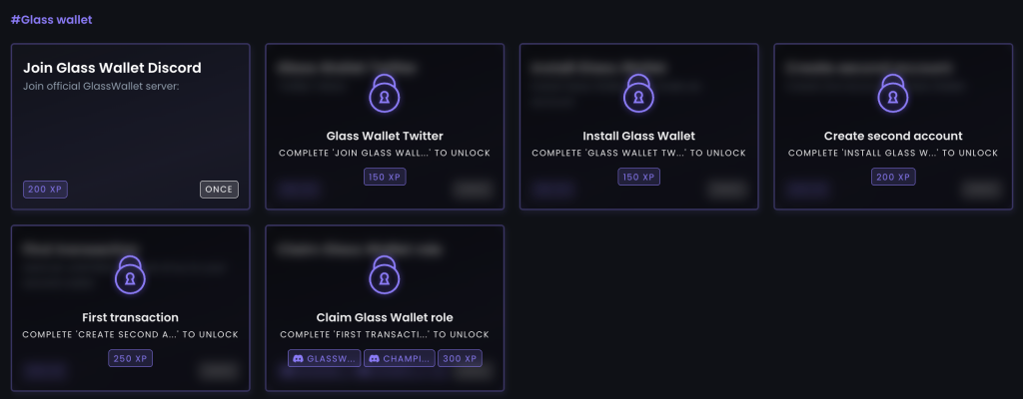Click the 150 XP badge on Glass Wallet Twitter
The width and height of the screenshot is (1023, 399).
(x=385, y=177)
